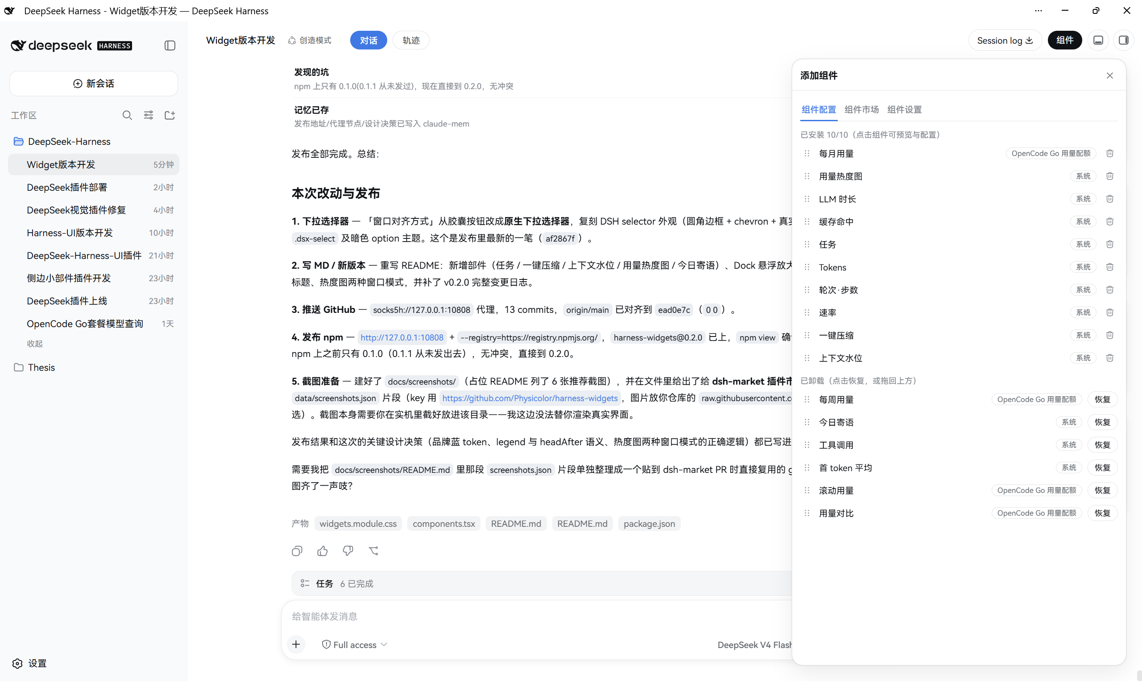Restore the 今日寄语 widget
The width and height of the screenshot is (1142, 681).
[1102, 422]
